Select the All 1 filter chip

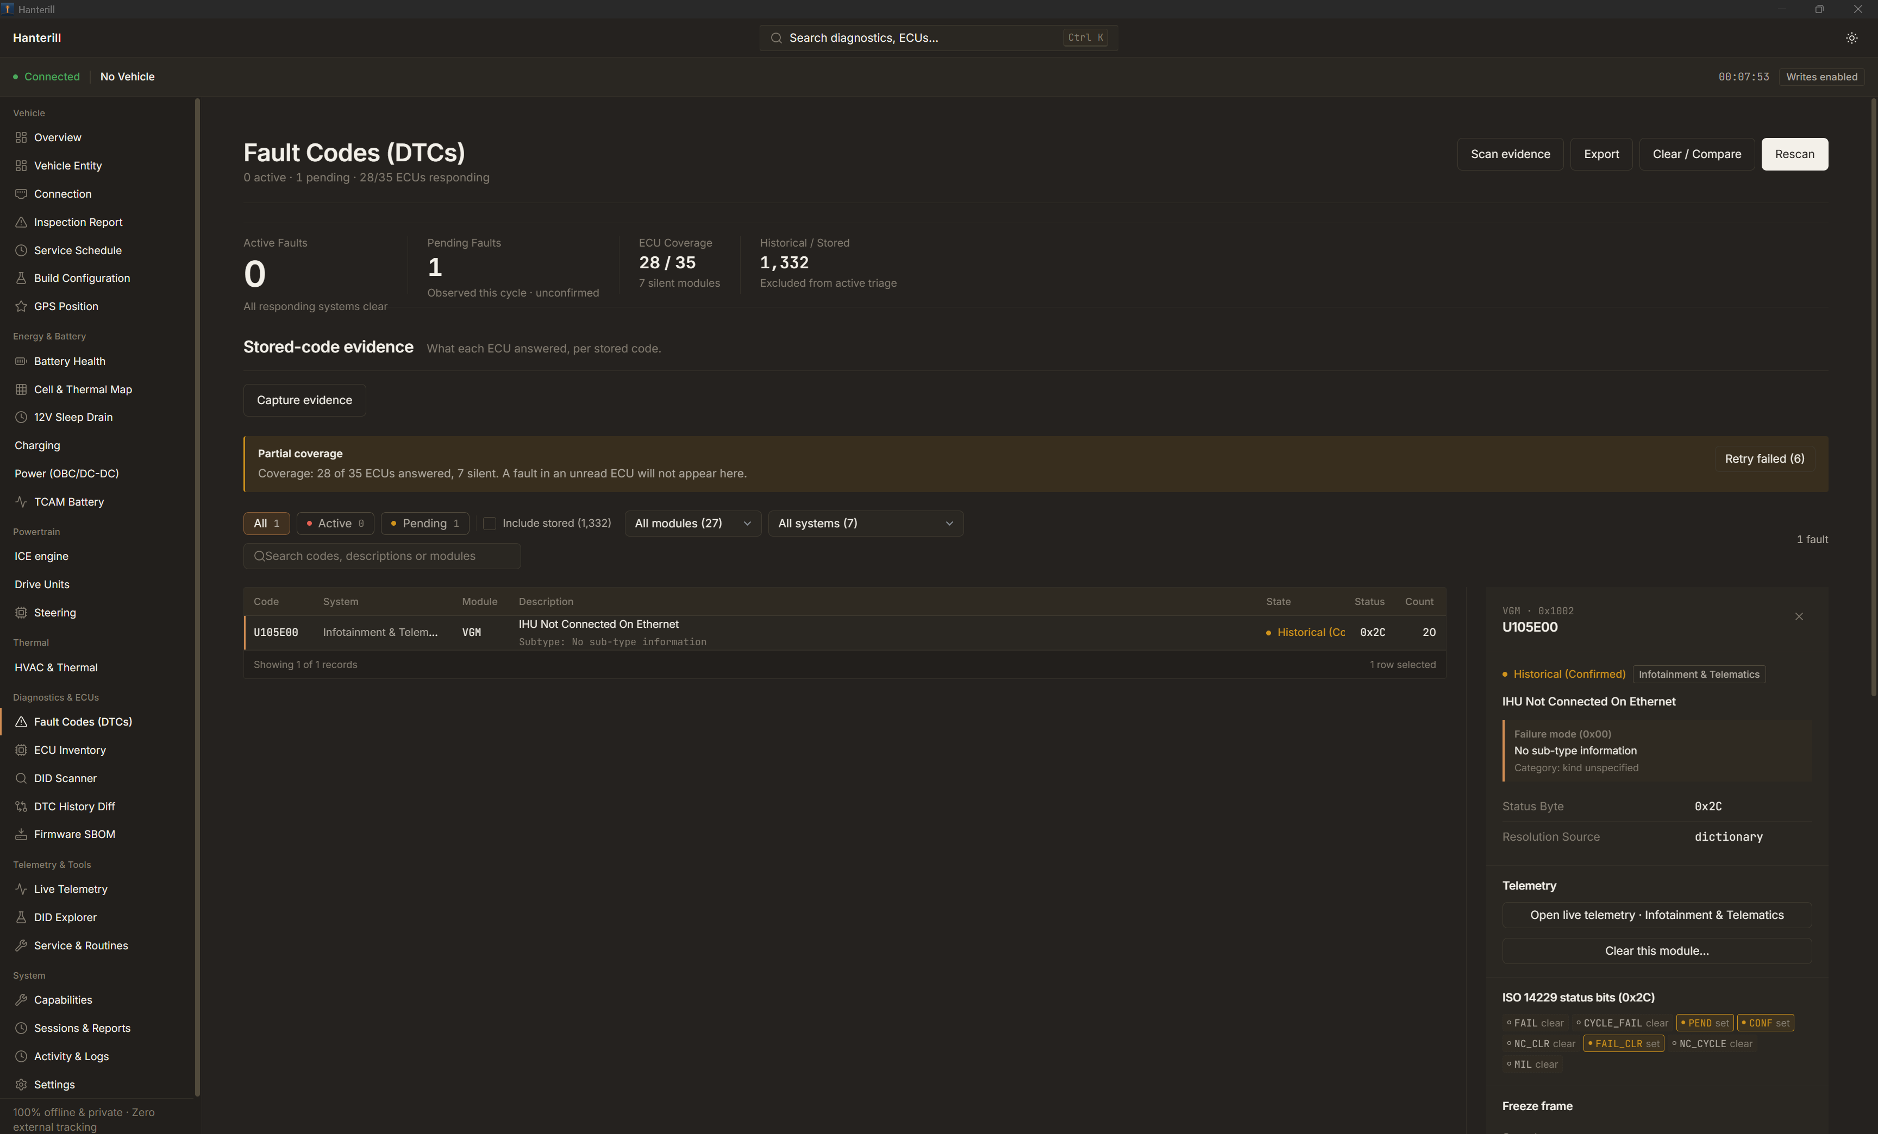267,523
